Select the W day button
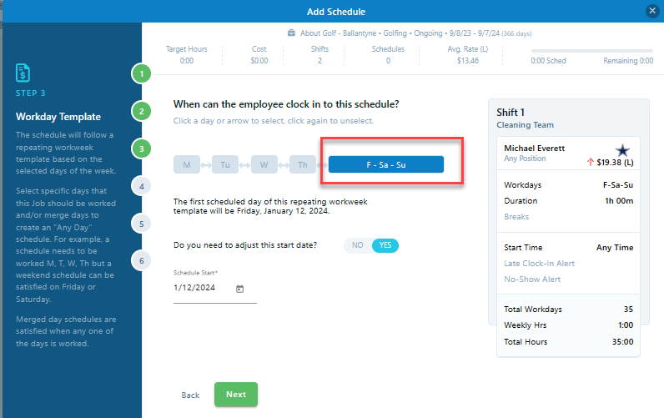Screen dimensions: 664x418 pyautogui.click(x=264, y=164)
